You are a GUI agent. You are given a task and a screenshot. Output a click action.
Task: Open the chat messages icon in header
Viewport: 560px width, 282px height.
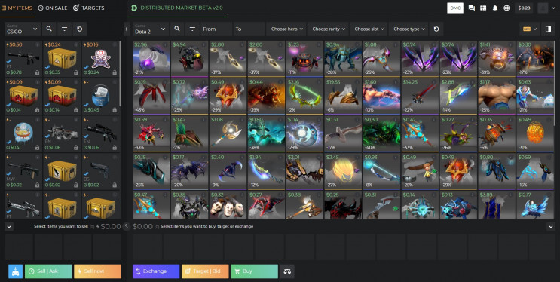point(471,8)
